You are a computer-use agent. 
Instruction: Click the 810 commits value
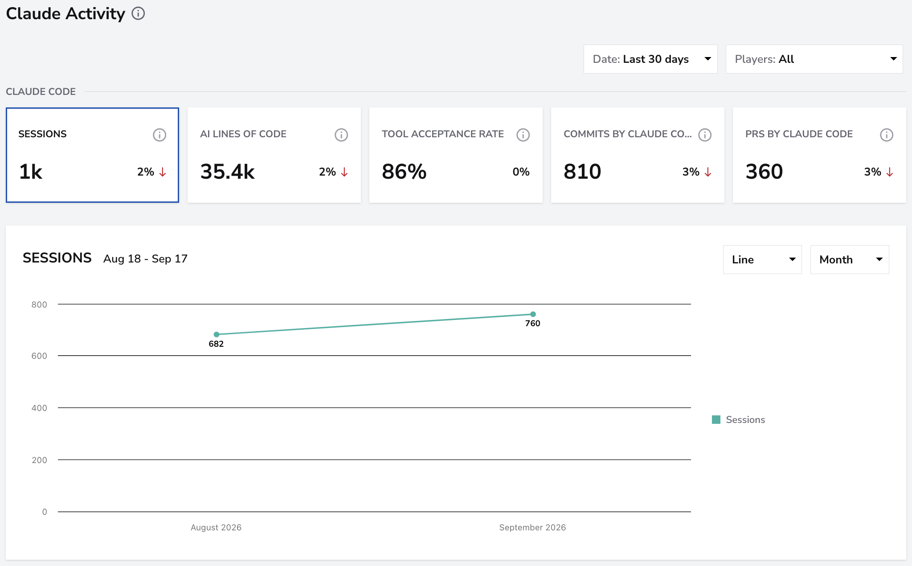582,172
